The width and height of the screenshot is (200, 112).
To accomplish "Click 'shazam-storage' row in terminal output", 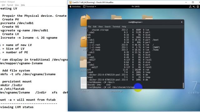I will click(118, 30).
